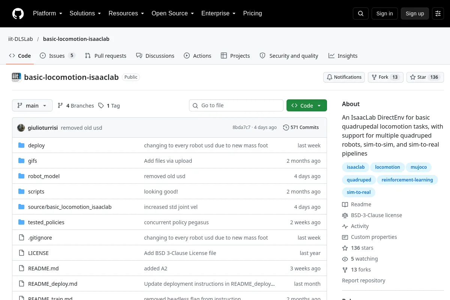The height and width of the screenshot is (300, 450).
Task: Fork the repository with the Fork button
Action: click(x=385, y=77)
